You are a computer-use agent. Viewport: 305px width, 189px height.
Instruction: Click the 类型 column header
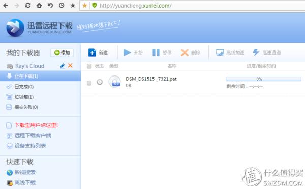pos(113,66)
